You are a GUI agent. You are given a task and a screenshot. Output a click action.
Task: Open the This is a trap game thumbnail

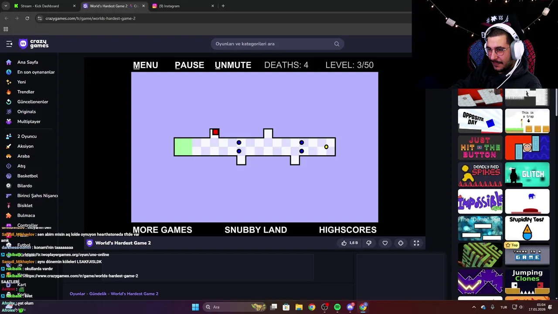coord(527,121)
